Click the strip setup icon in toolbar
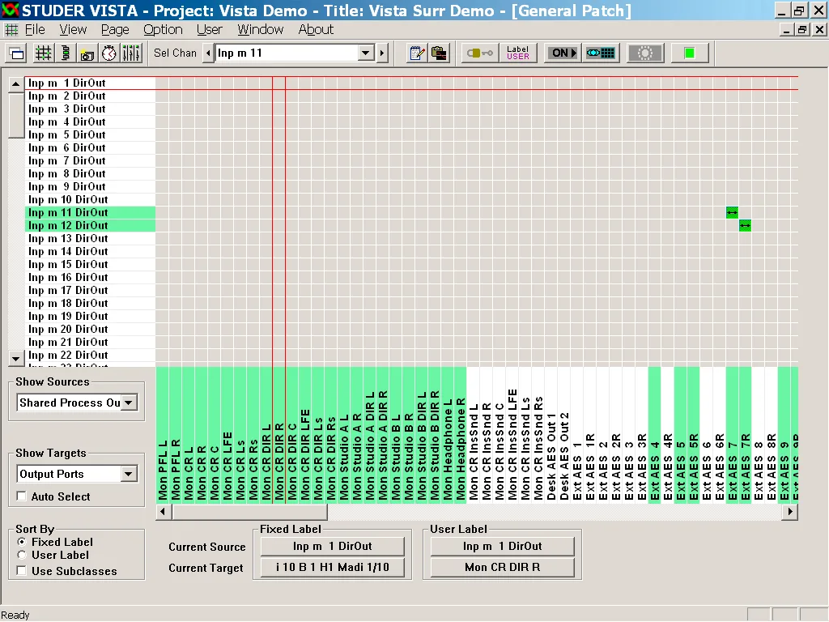Screen dimensions: 829x622 (66, 53)
